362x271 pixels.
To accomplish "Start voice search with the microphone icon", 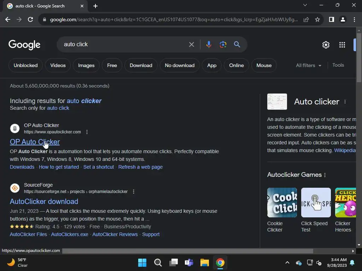I will (x=209, y=44).
